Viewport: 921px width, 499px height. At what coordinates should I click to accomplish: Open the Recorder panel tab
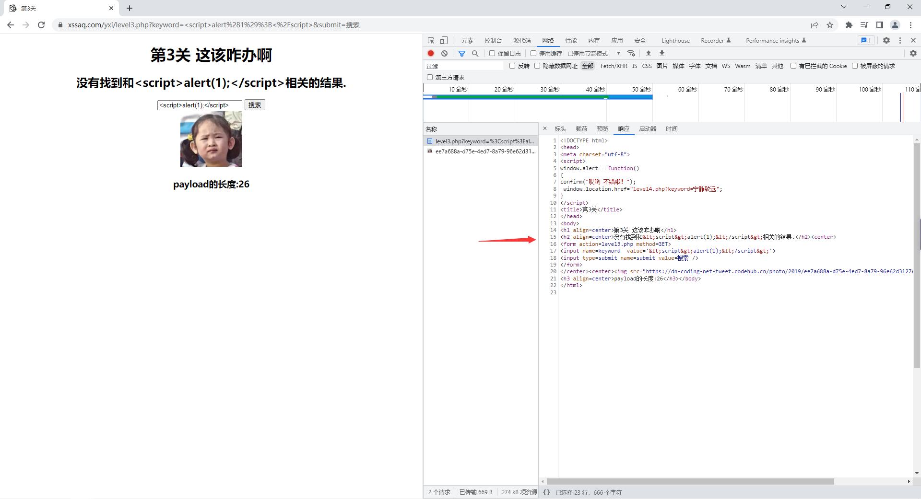coord(716,41)
